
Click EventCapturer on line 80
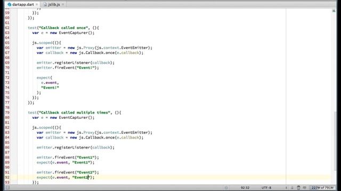point(74,117)
